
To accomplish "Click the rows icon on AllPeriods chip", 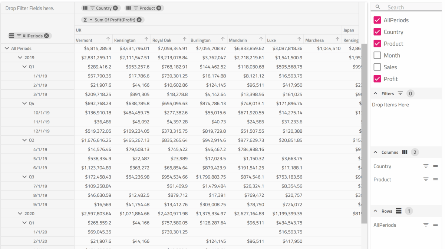I will pyautogui.click(x=11, y=36).
